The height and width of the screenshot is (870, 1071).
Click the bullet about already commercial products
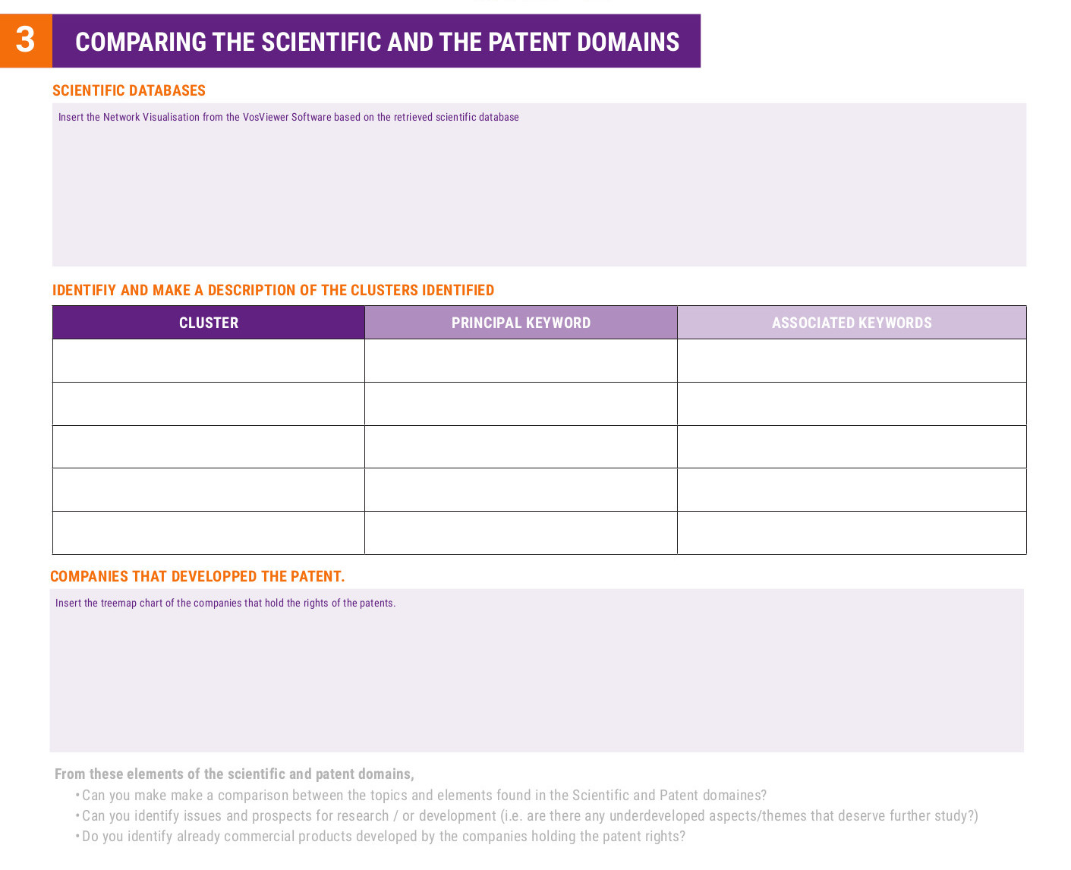pos(383,837)
